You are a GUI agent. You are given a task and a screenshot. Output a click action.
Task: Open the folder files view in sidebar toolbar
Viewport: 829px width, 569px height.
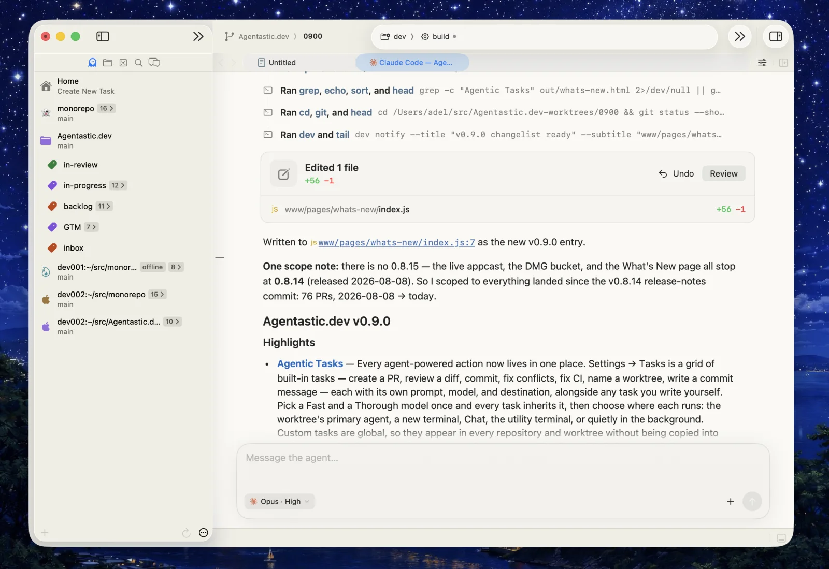point(108,63)
